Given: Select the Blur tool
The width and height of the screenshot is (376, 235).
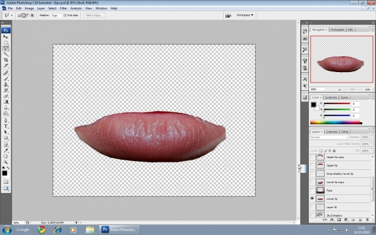Looking at the screenshot, I should tap(6, 108).
